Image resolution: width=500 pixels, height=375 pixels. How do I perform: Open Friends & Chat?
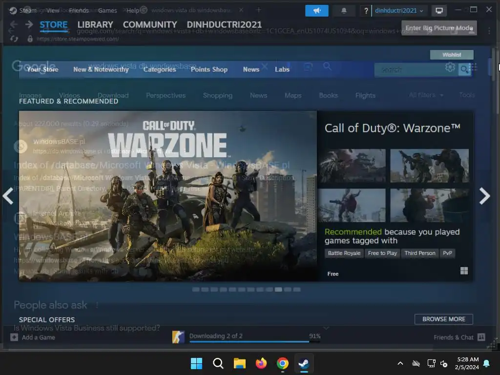coord(459,337)
